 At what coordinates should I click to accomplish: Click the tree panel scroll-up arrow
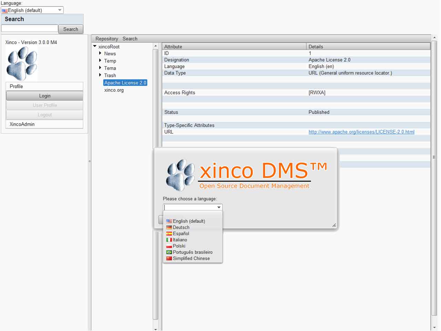pos(155,46)
